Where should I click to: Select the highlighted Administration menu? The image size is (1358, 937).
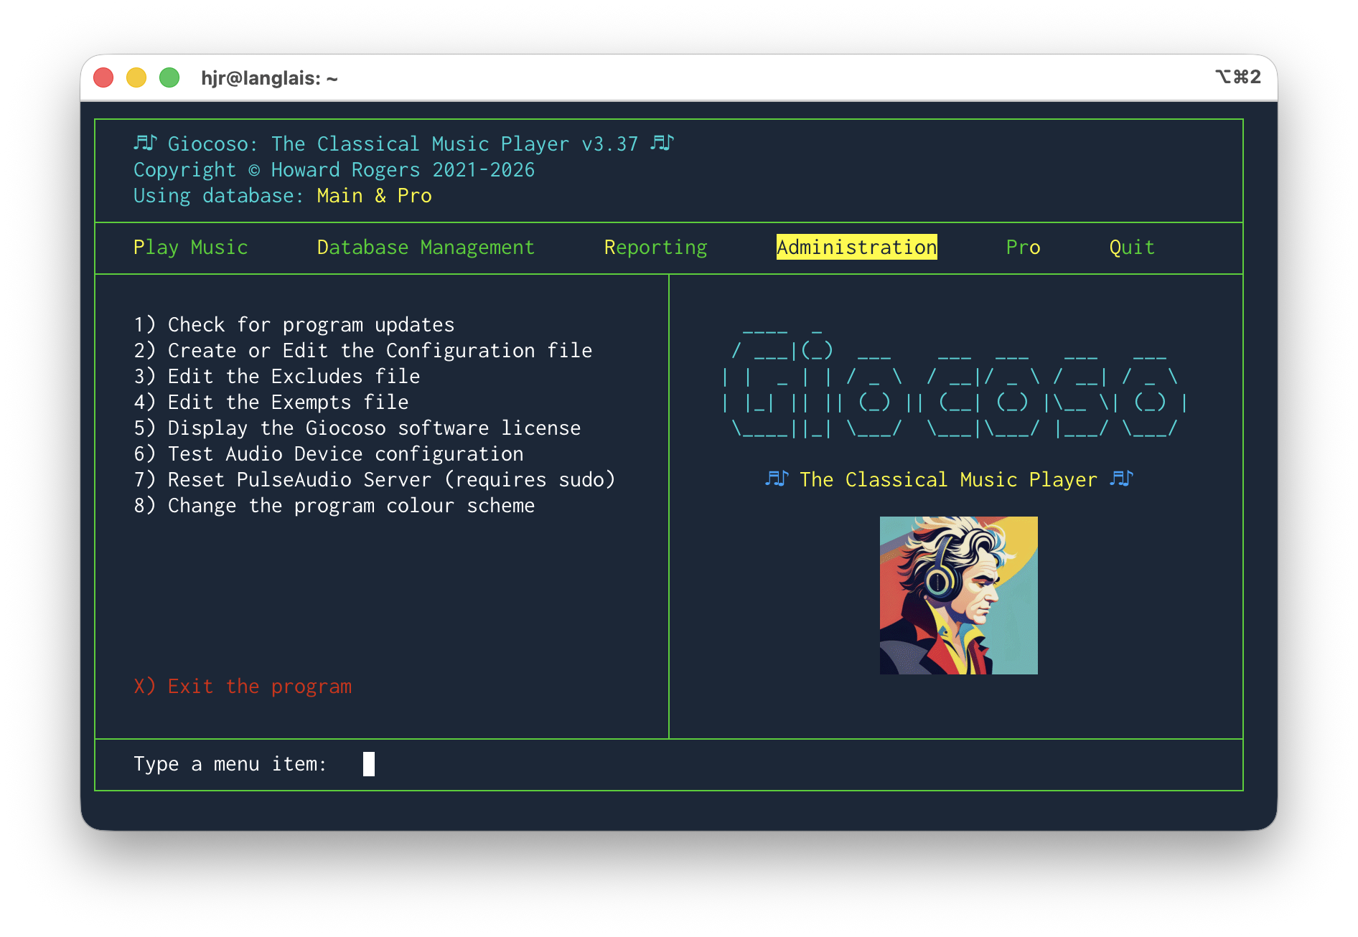856,248
